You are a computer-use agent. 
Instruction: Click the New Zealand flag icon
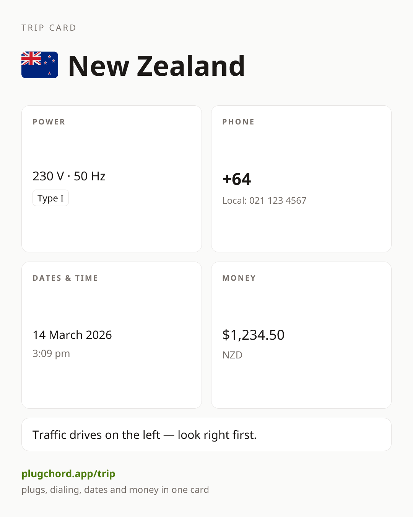(40, 65)
